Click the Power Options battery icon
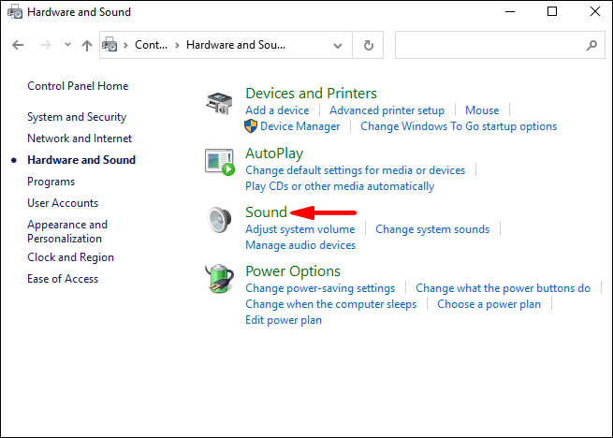This screenshot has height=438, width=613. point(219,279)
